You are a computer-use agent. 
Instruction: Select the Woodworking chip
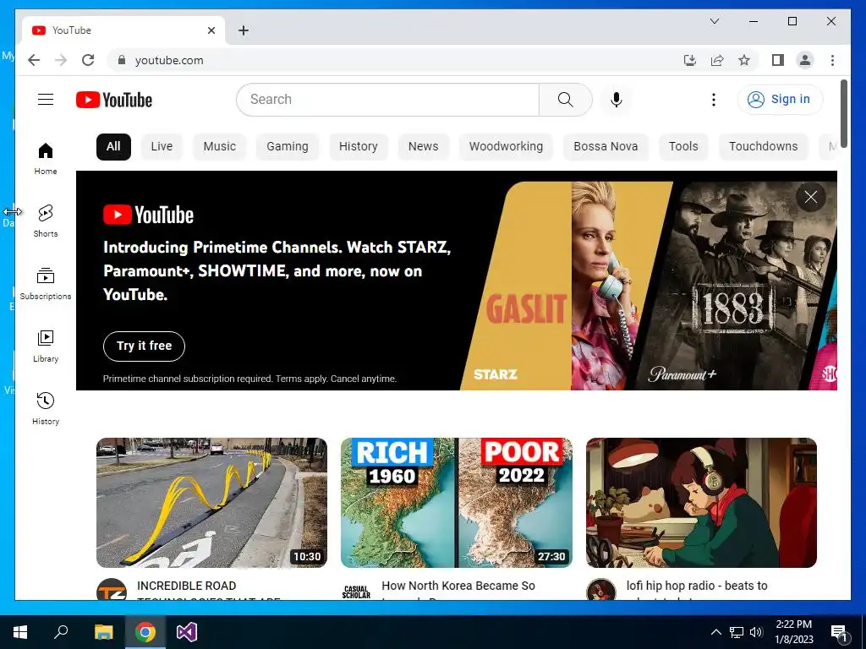tap(506, 147)
